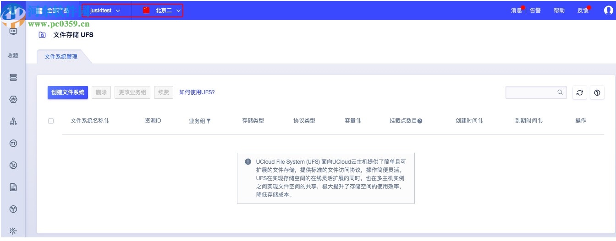Viewport: 616px width, 241px height.
Task: Select the 文件系统管理 tab
Action: 61,57
